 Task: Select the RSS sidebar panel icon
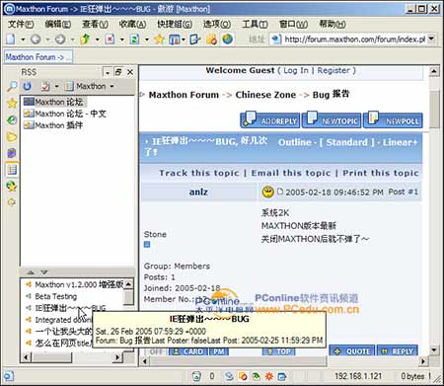click(12, 170)
